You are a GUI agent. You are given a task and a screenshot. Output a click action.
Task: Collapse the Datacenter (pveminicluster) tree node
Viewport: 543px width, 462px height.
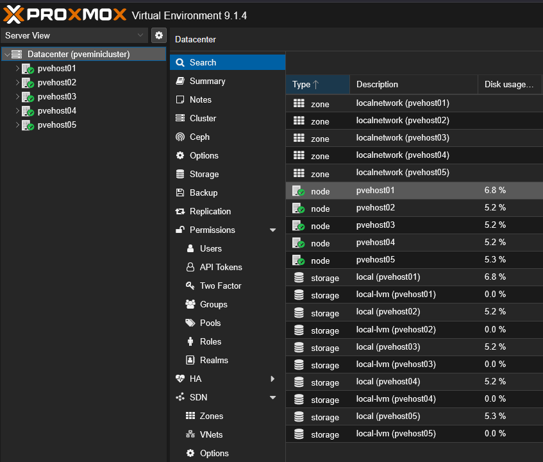click(7, 55)
